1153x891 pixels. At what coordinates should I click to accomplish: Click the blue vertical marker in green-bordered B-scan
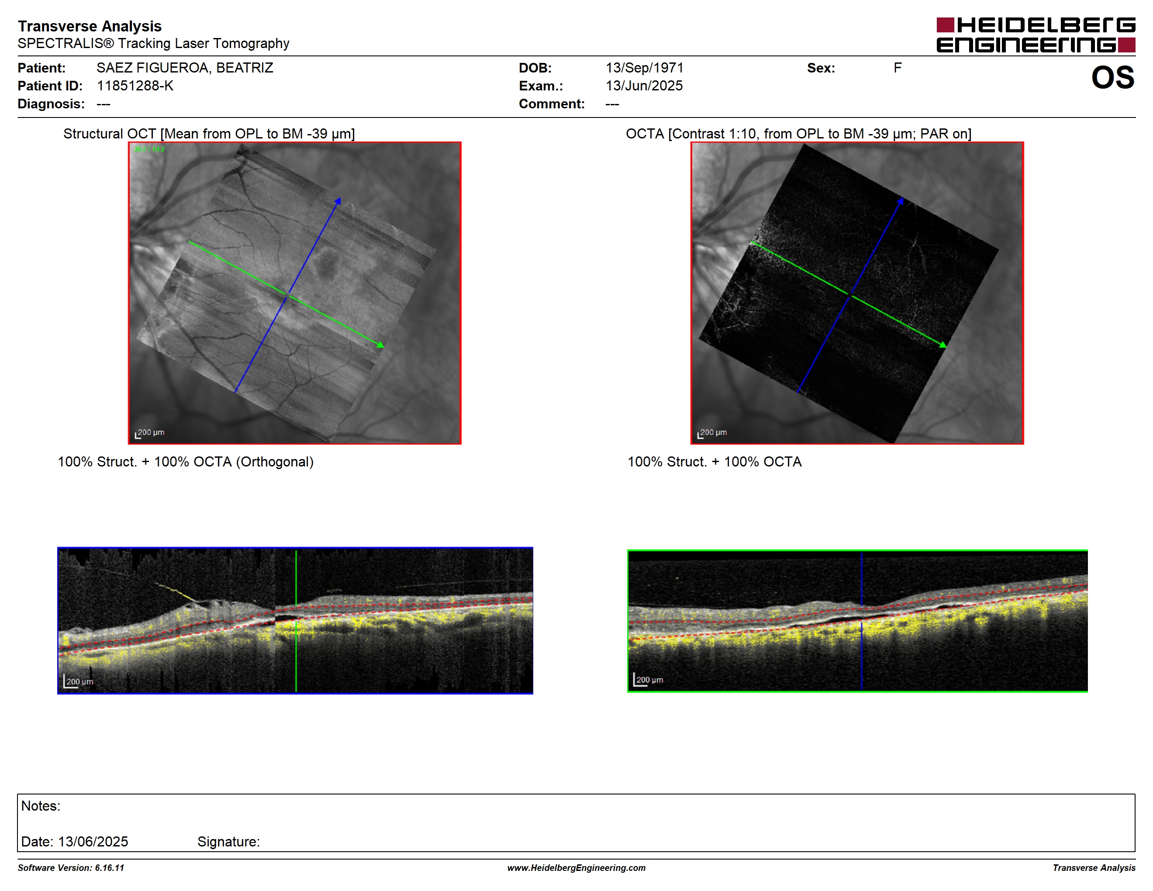pos(862,621)
